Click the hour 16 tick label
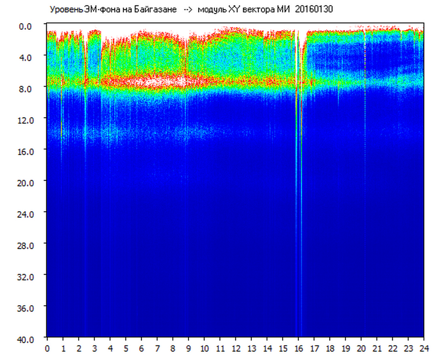The width and height of the screenshot is (439, 360). pyautogui.click(x=298, y=348)
